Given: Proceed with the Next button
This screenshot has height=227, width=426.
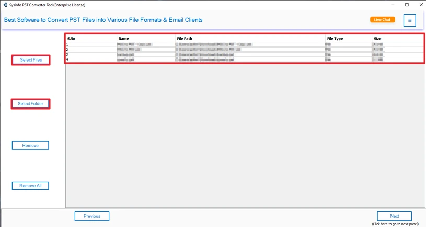Looking at the screenshot, I should pyautogui.click(x=395, y=216).
